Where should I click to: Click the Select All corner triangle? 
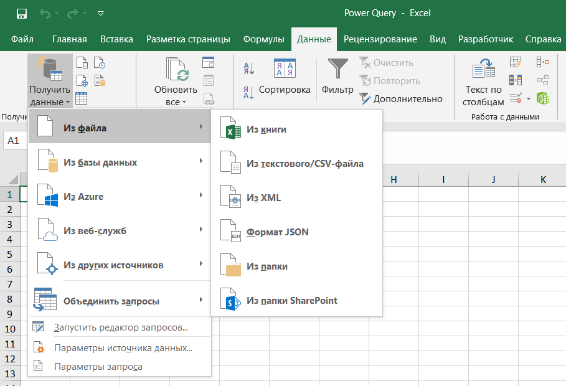[13, 179]
